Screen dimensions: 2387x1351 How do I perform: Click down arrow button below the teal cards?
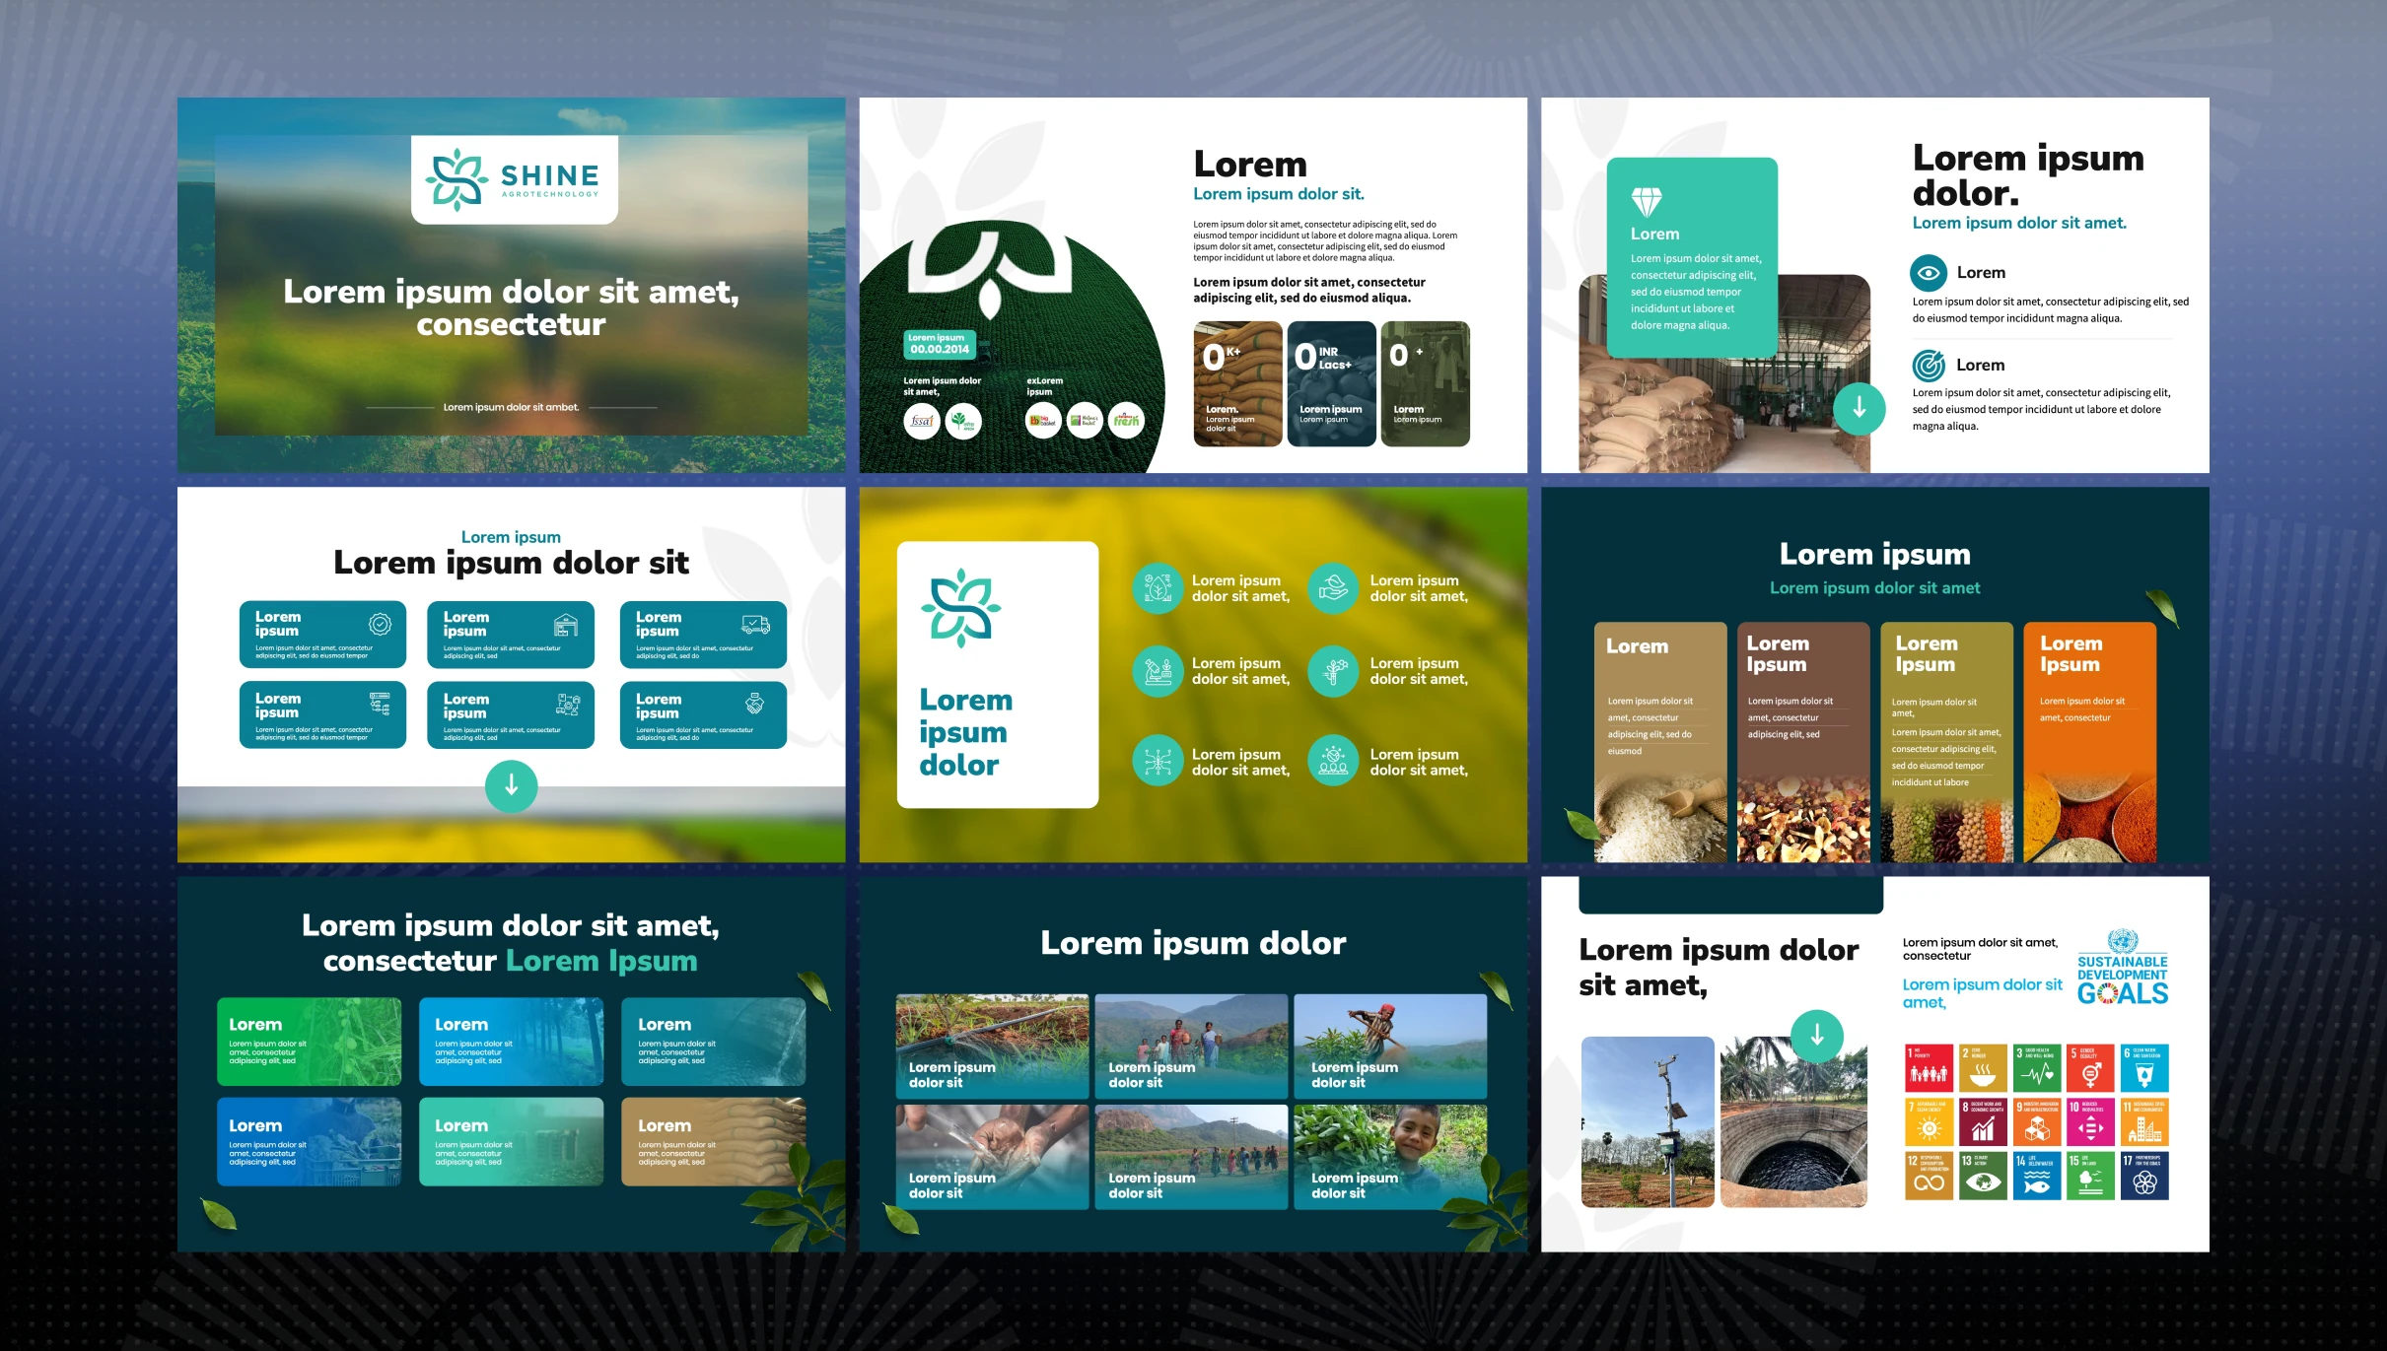tap(511, 786)
